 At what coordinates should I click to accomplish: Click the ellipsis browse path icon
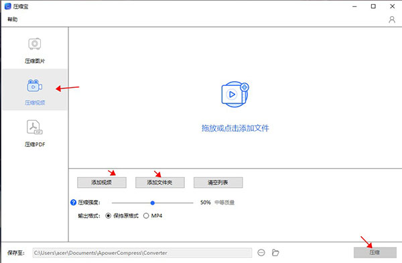coord(261,253)
